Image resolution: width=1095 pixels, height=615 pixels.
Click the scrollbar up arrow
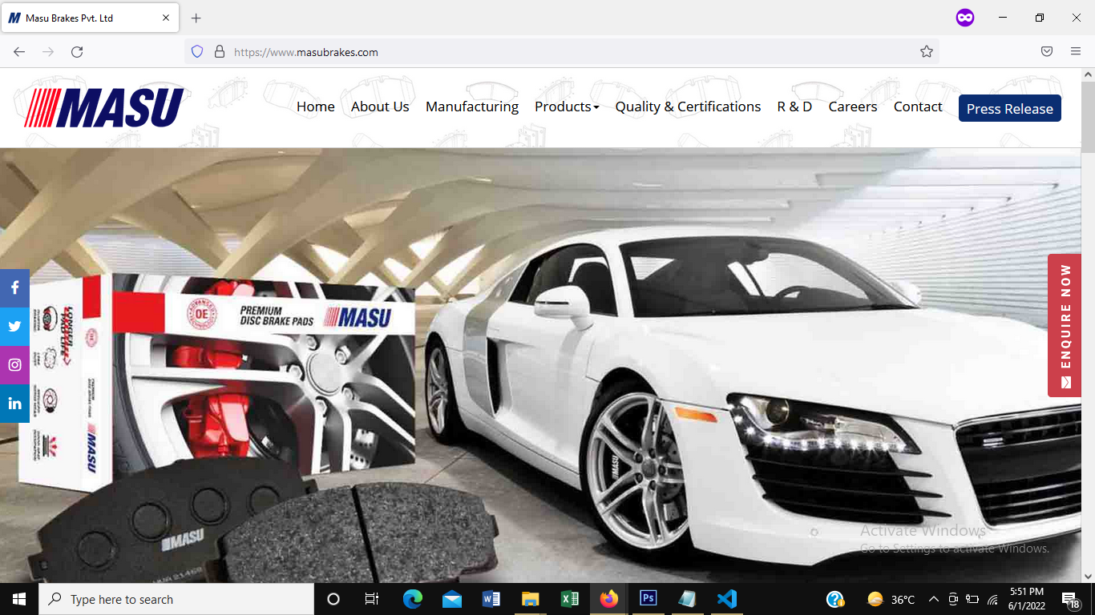(x=1088, y=74)
